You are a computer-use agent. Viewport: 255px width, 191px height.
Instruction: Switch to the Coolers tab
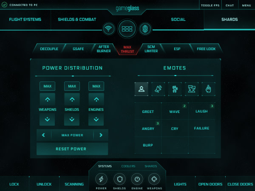(128, 166)
